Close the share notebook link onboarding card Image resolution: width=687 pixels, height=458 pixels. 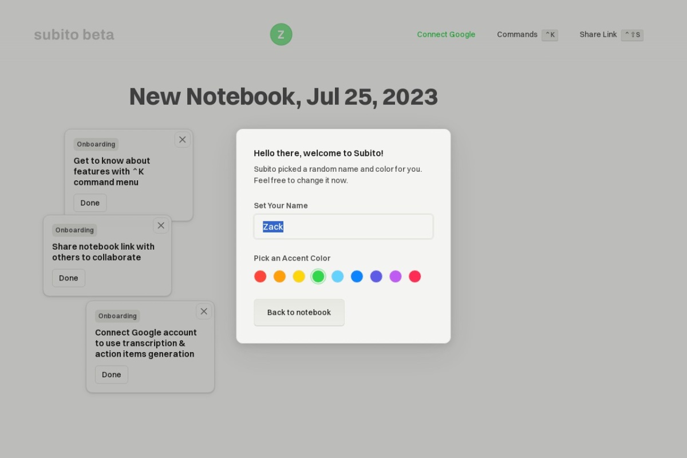[161, 226]
